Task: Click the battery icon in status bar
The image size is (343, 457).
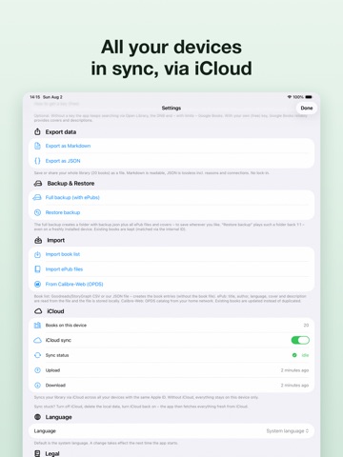Action: (309, 97)
